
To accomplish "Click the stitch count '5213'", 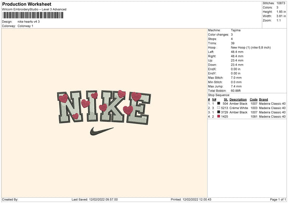I will pos(225,108).
